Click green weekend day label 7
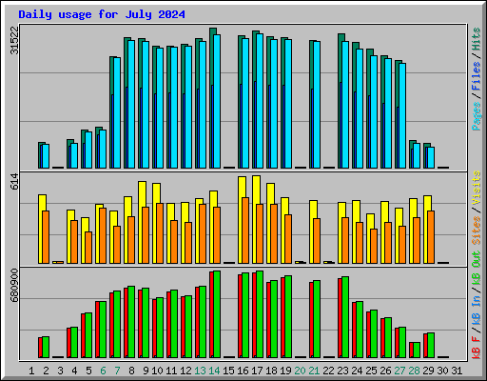Viewport: 487px width, 381px height. [x=117, y=371]
